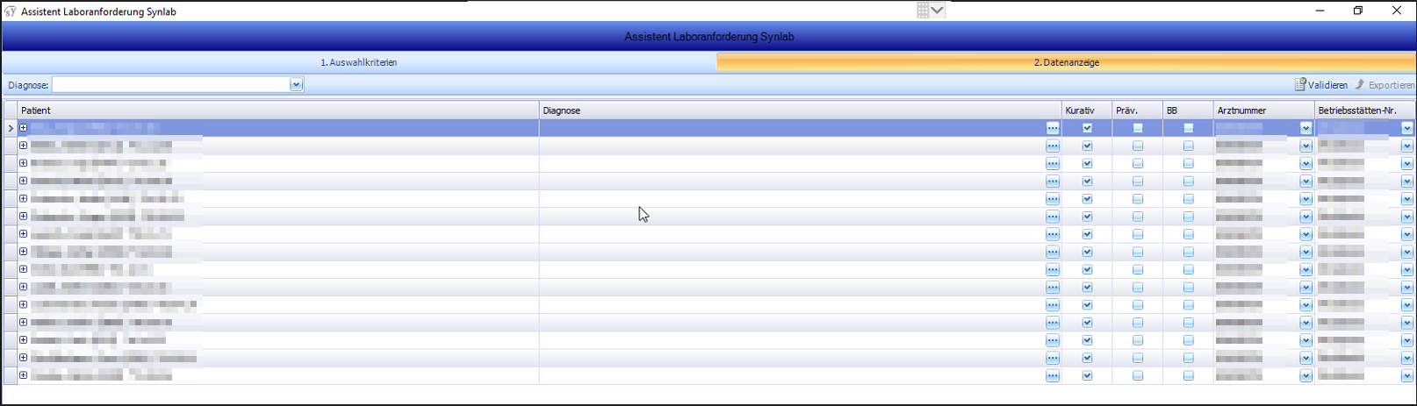Open Betriebsstätten-Nr. dropdown in second row
The image size is (1417, 406).
point(1406,146)
